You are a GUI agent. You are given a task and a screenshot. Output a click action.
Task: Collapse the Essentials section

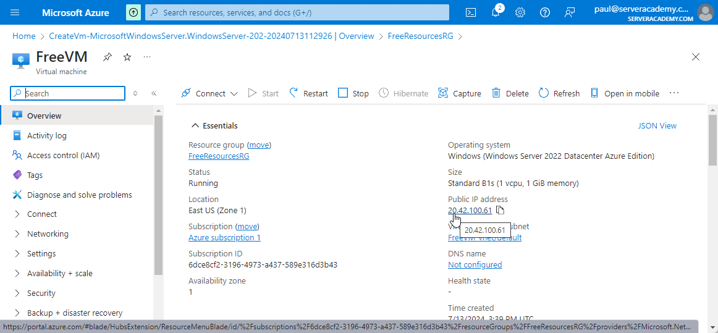pyautogui.click(x=214, y=125)
